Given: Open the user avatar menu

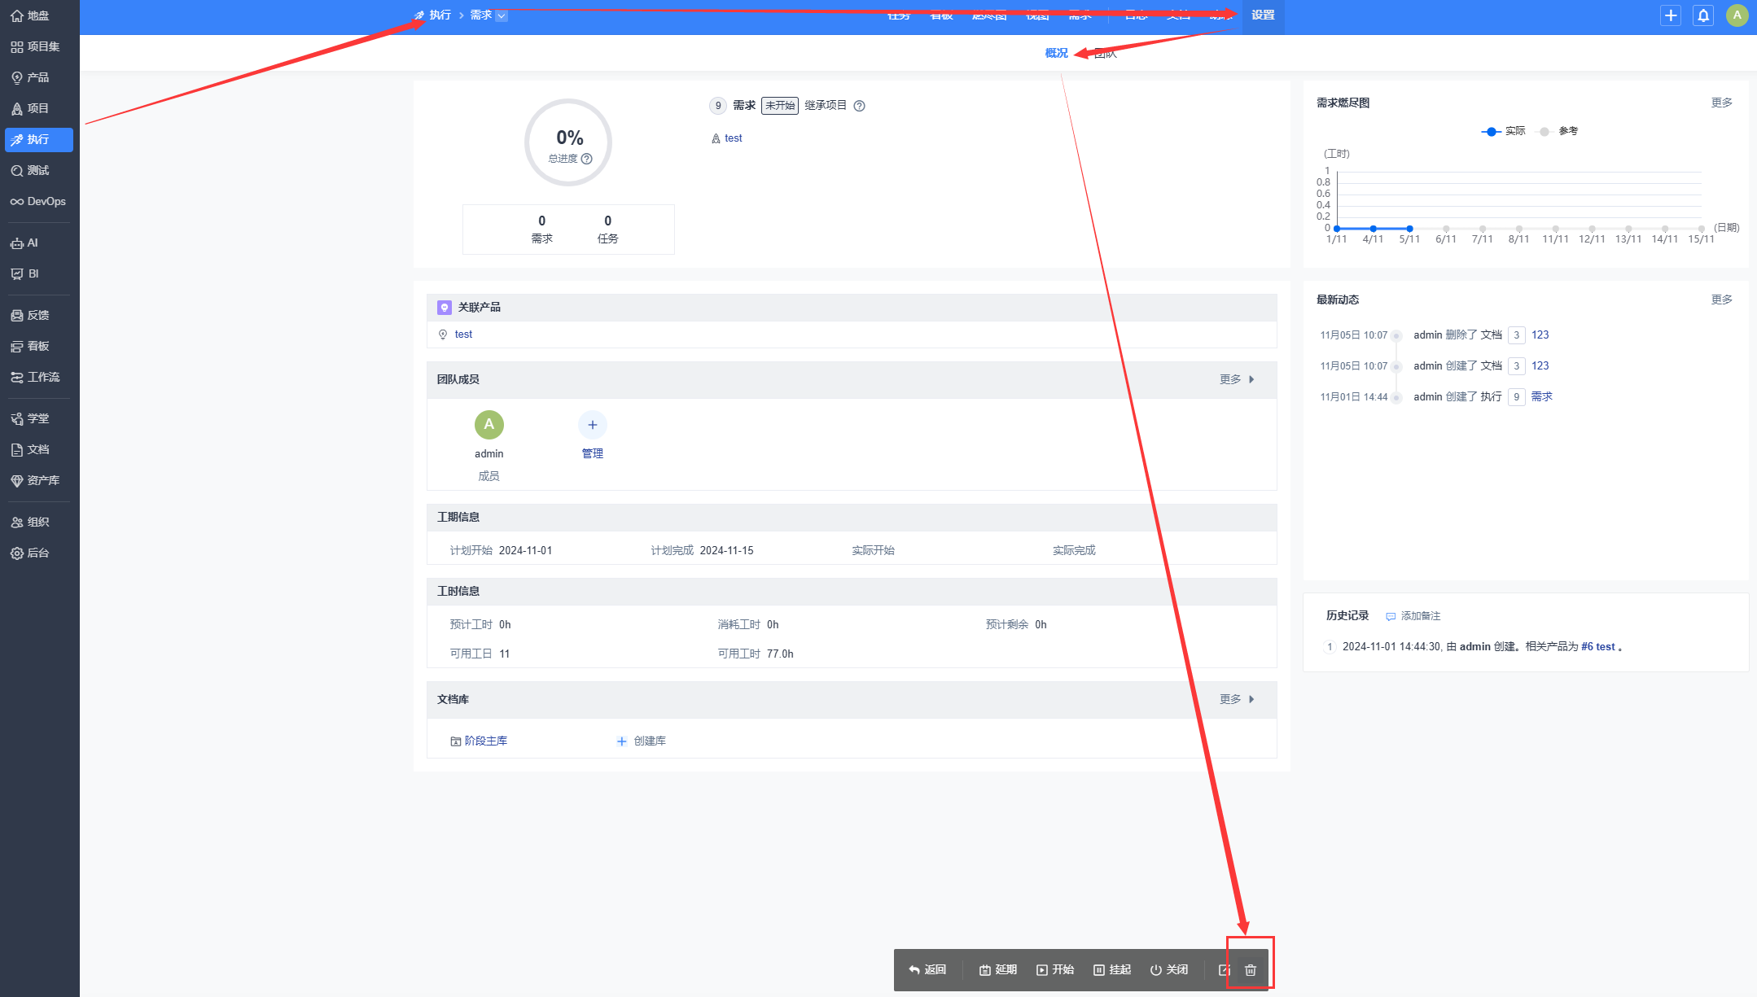Looking at the screenshot, I should 1737,15.
